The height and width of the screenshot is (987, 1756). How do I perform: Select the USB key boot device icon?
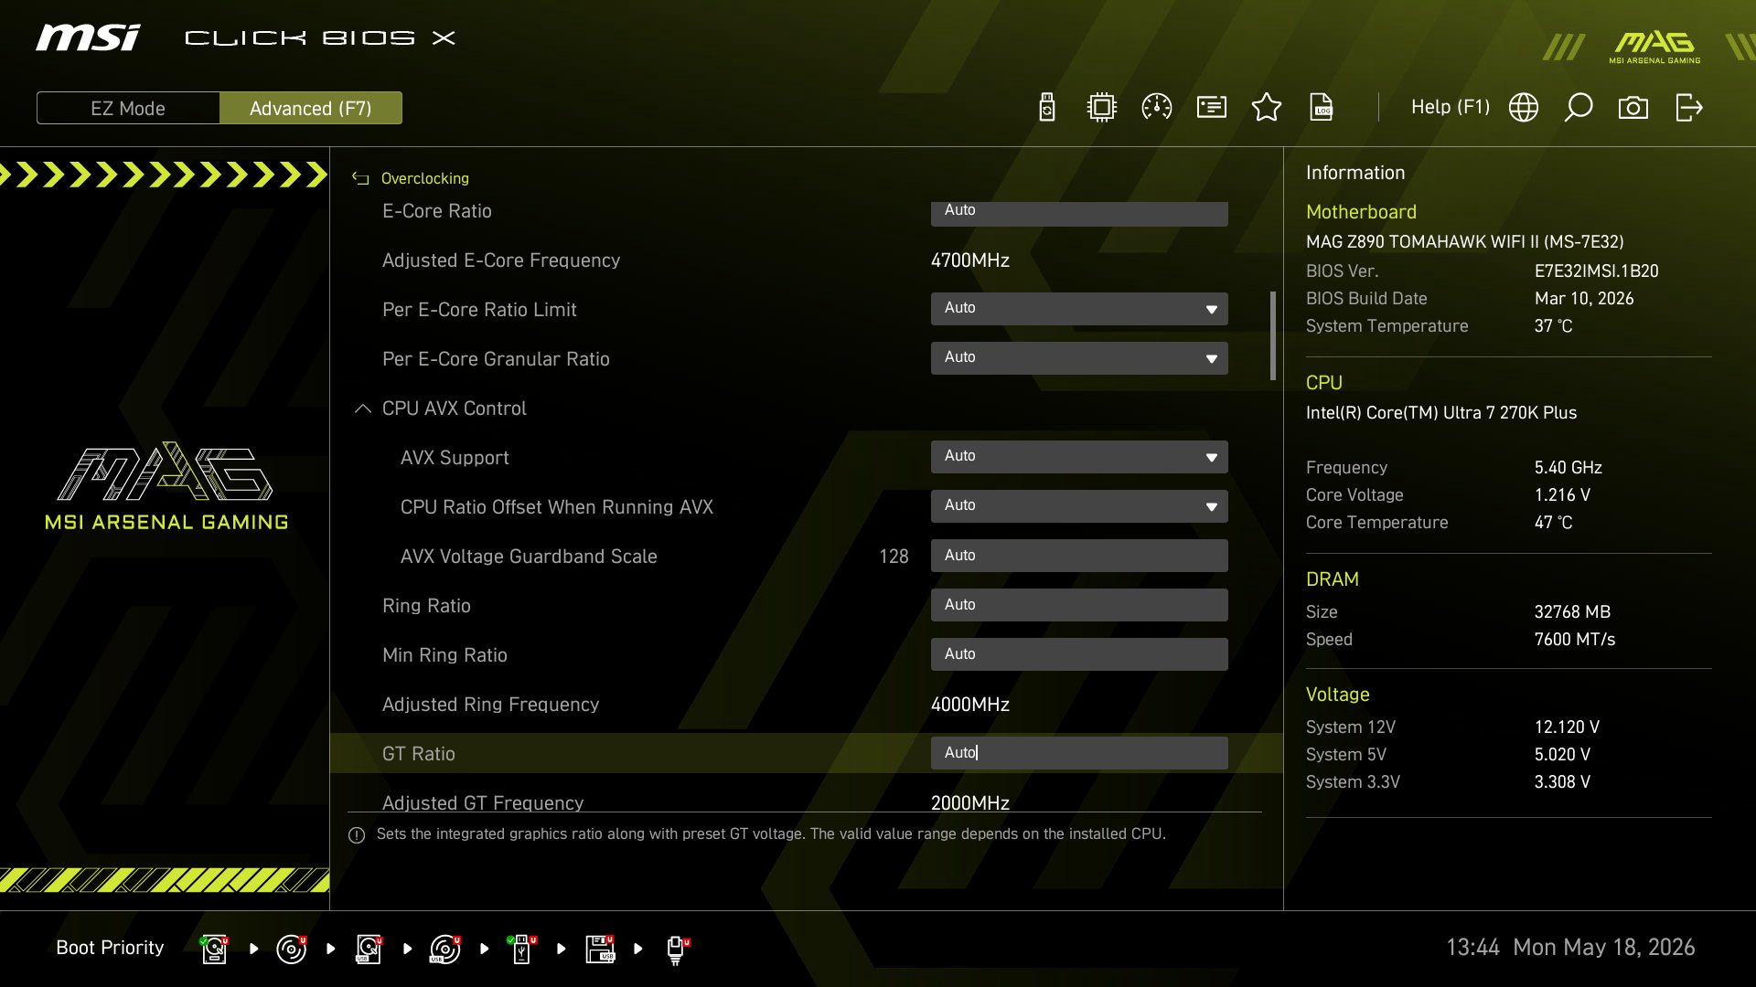pyautogui.click(x=522, y=949)
